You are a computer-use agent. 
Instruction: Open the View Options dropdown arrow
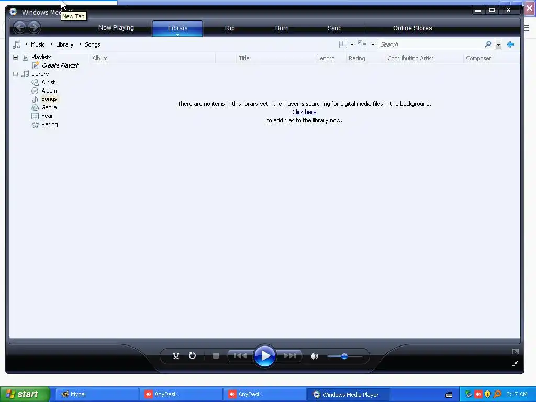pos(373,45)
